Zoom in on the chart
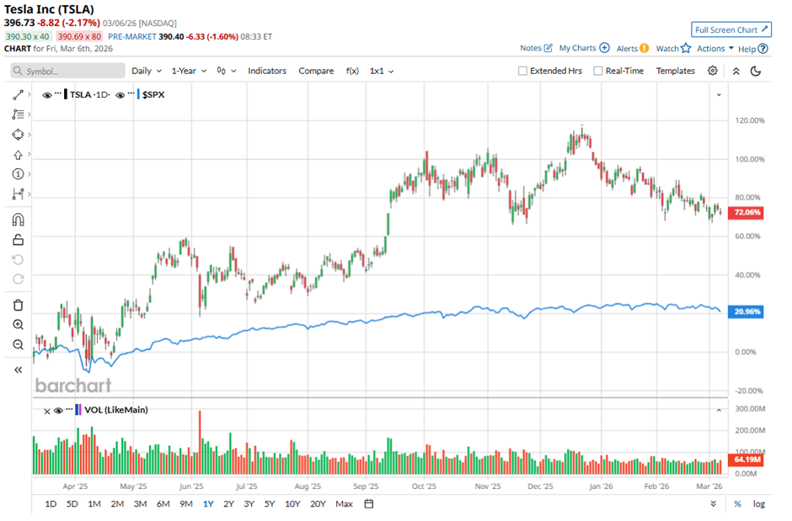The width and height of the screenshot is (792, 521). tap(18, 325)
